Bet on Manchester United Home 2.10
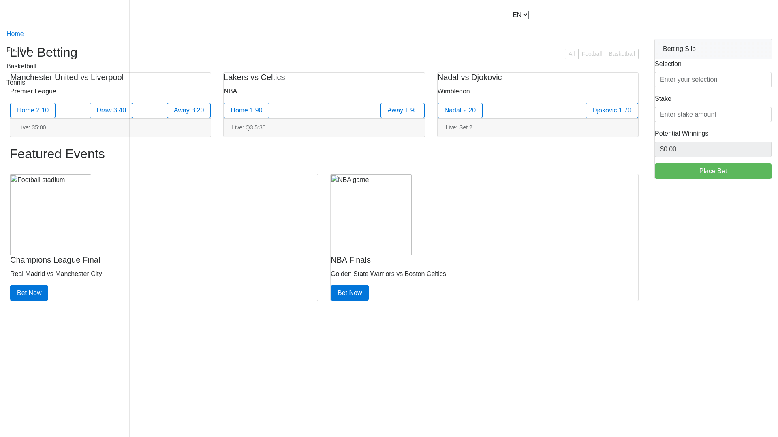Screen dimensions: 778x437 [33, 110]
